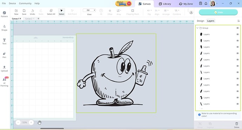Delete the selection with the trash icon
242x130 pixels.
tap(237, 124)
